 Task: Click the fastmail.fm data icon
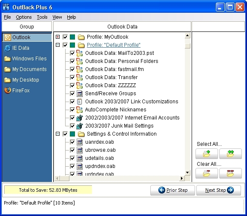coord(79,69)
